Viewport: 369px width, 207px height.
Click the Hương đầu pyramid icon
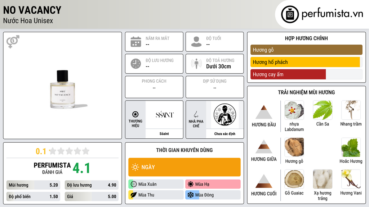click(x=264, y=112)
